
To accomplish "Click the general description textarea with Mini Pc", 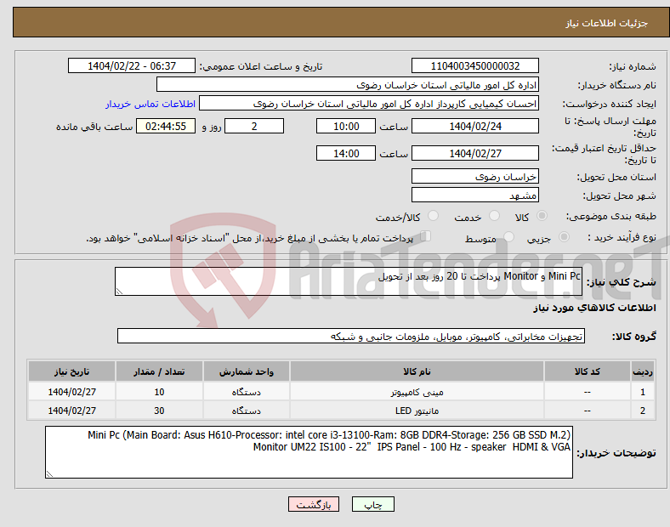I will pos(349,281).
